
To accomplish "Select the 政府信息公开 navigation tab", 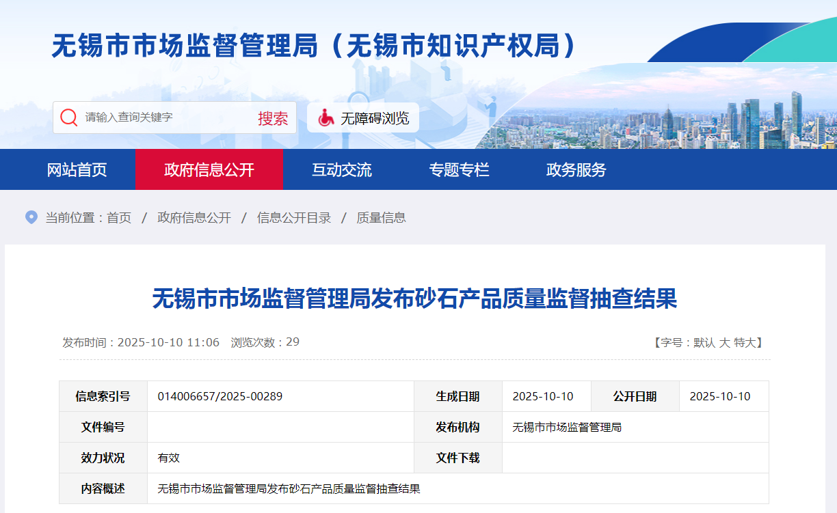I will pyautogui.click(x=209, y=169).
